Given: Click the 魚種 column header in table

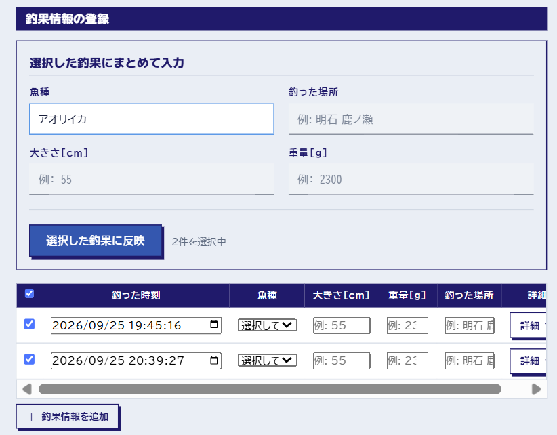Looking at the screenshot, I should 267,295.
